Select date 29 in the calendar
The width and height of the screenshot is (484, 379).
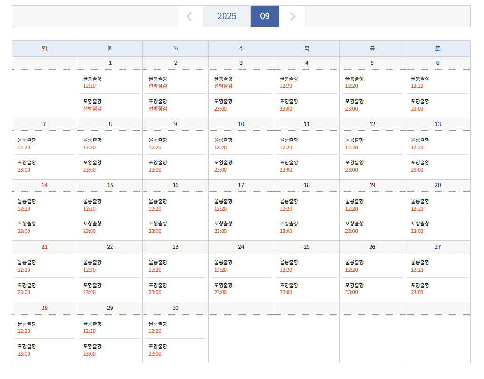tap(110, 308)
